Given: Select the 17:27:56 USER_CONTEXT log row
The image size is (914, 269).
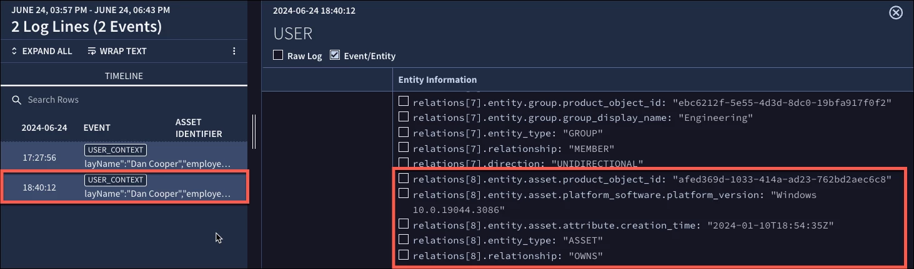Looking at the screenshot, I should tap(124, 156).
